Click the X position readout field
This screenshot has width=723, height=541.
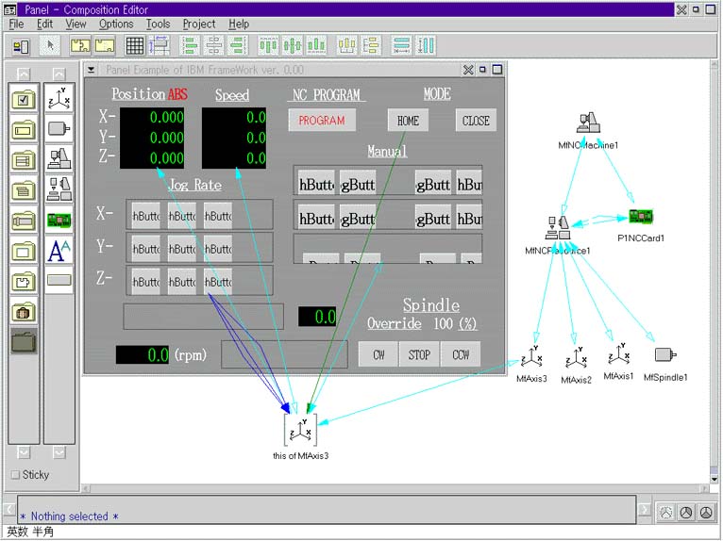tap(152, 118)
